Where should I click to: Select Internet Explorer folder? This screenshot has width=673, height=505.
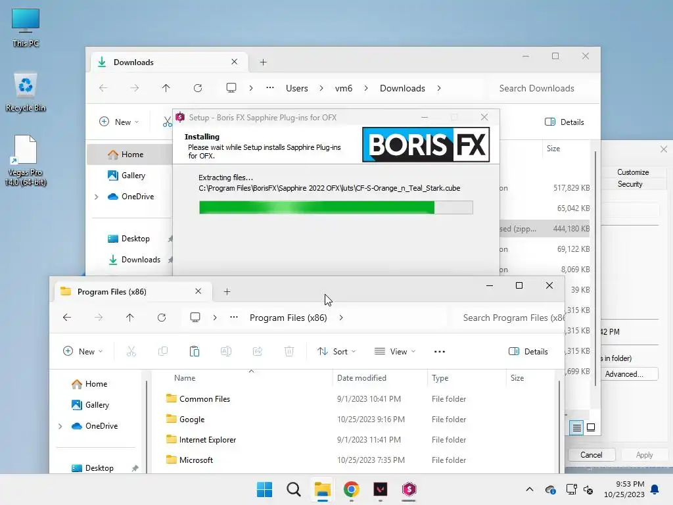pyautogui.click(x=207, y=440)
